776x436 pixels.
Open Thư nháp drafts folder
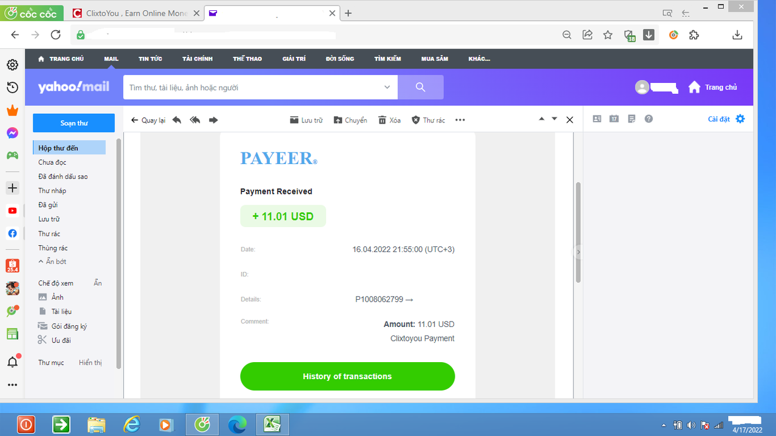coord(52,191)
